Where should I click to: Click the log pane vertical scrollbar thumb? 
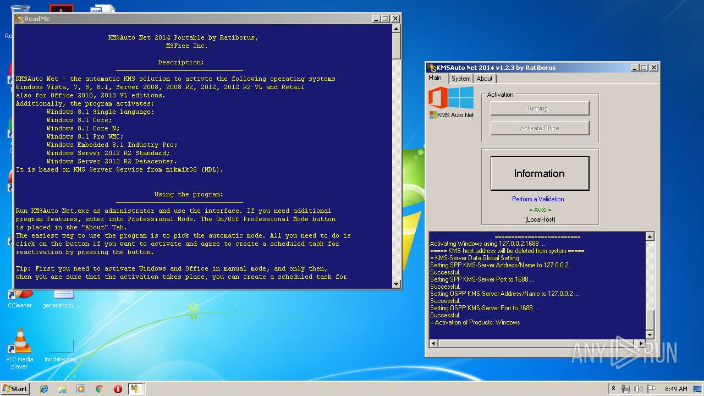click(x=650, y=320)
